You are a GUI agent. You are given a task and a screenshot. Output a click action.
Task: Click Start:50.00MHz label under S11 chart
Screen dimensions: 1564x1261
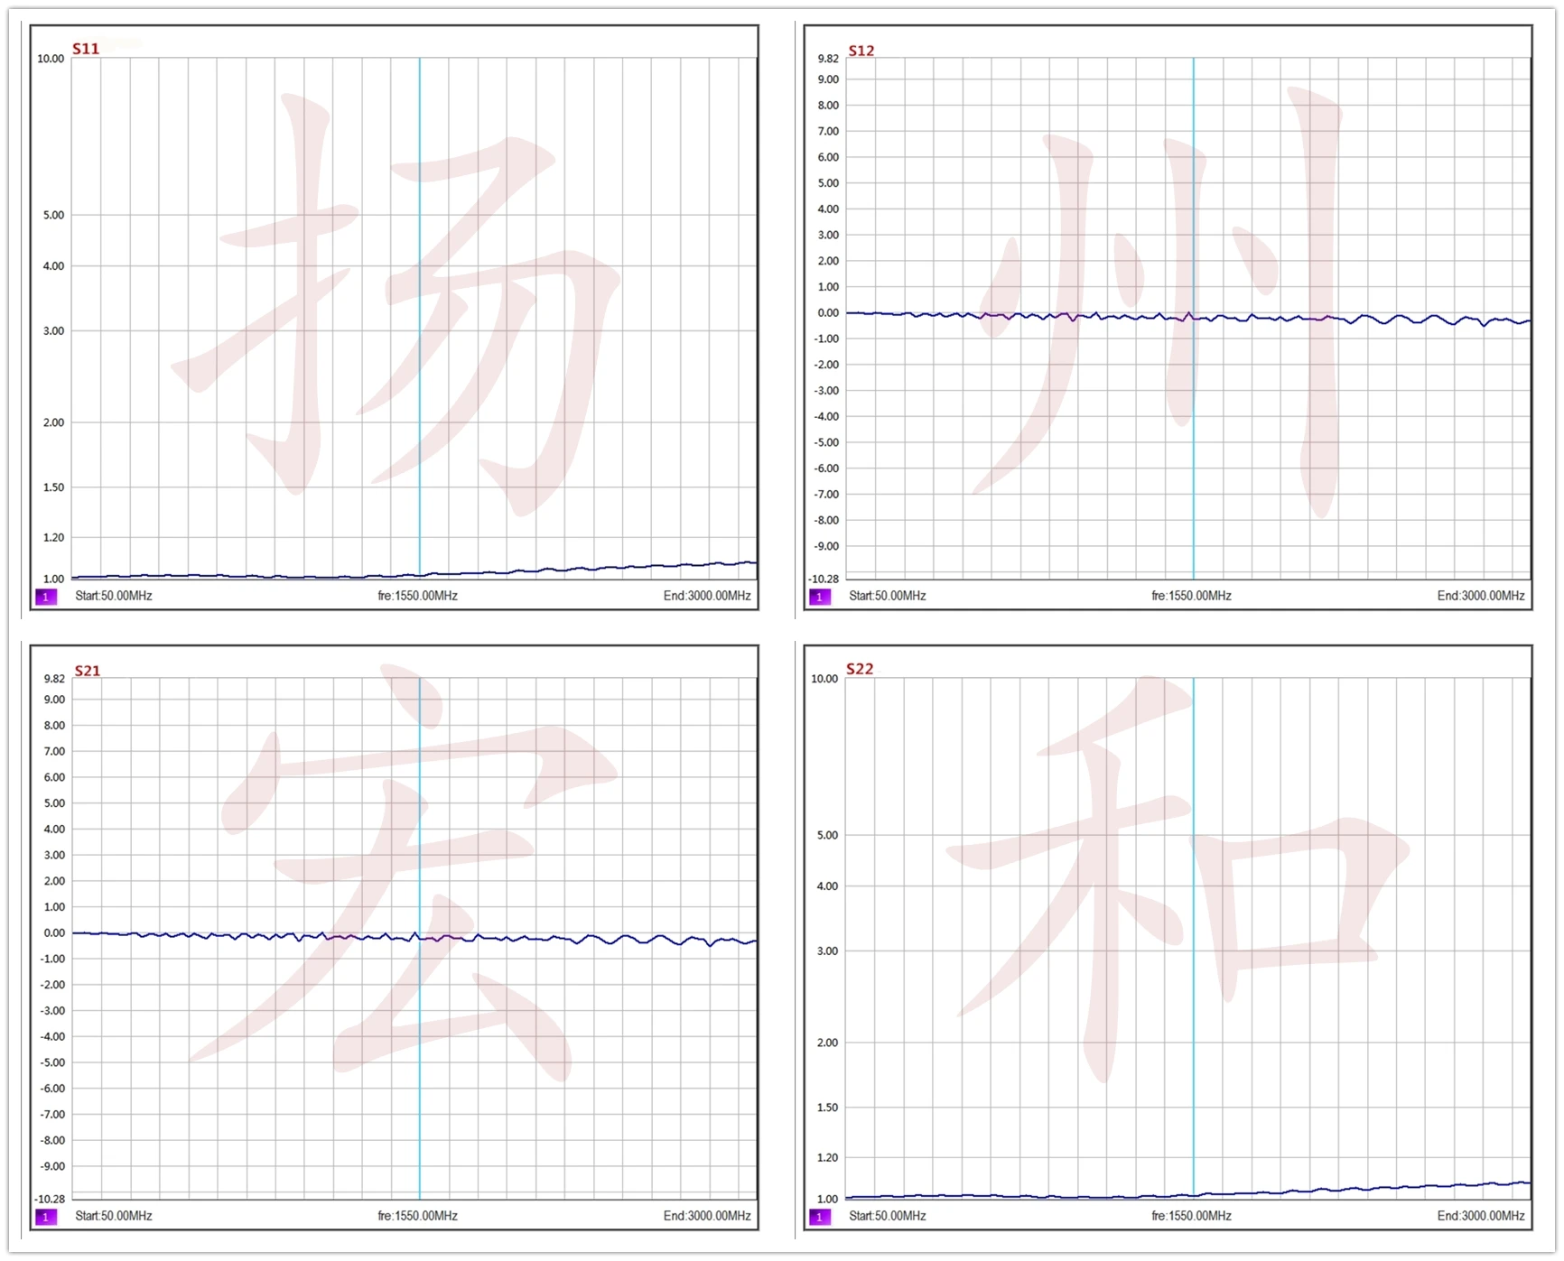(x=114, y=596)
